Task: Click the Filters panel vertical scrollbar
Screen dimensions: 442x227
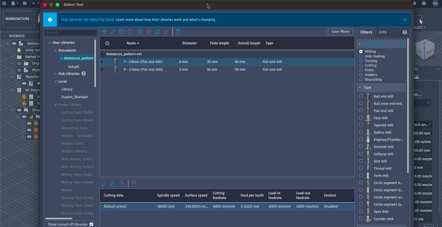Action: (x=408, y=106)
